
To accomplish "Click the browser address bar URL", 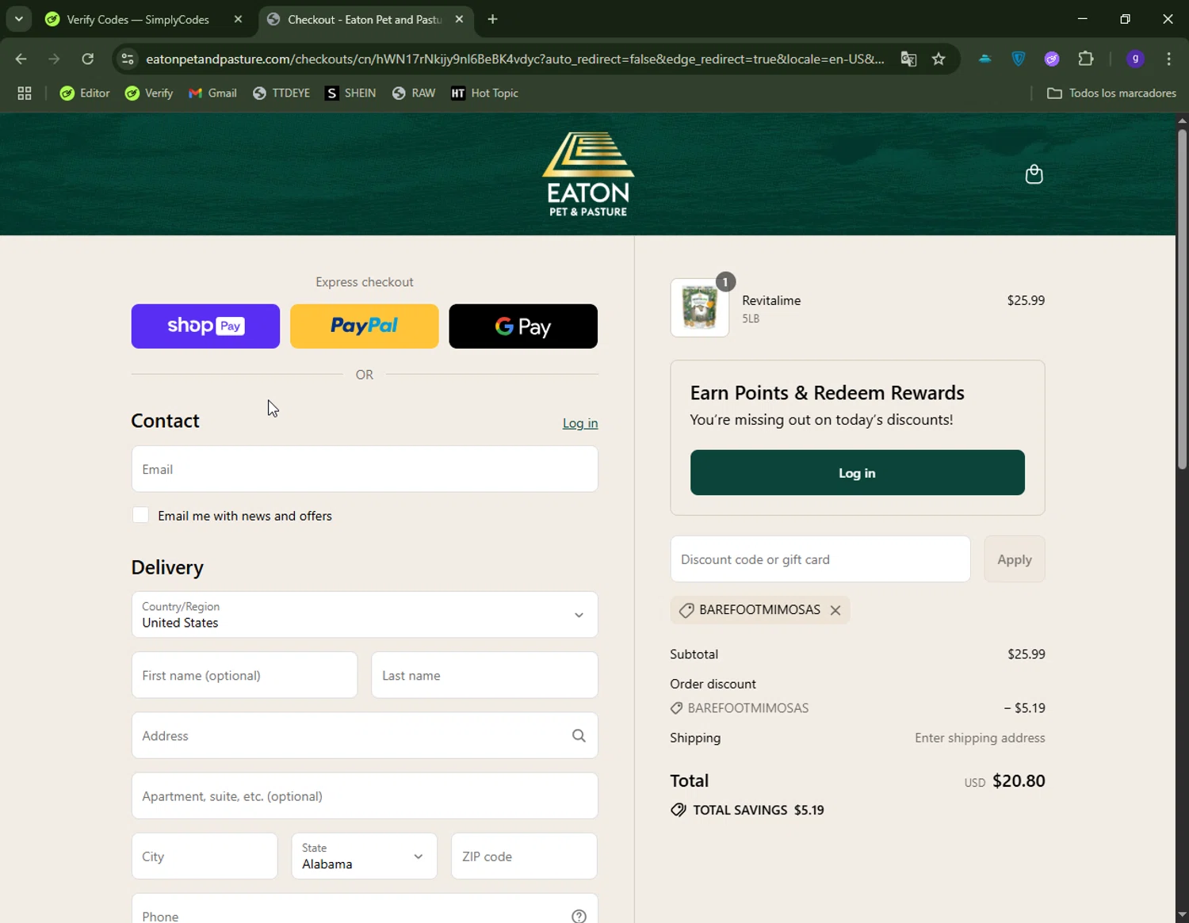I will pos(515,59).
